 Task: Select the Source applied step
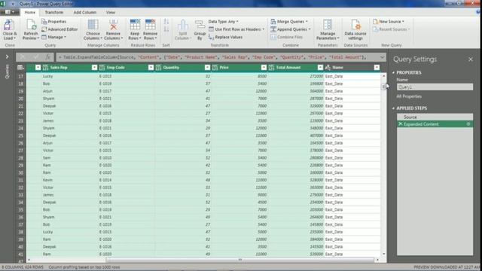tap(435, 117)
